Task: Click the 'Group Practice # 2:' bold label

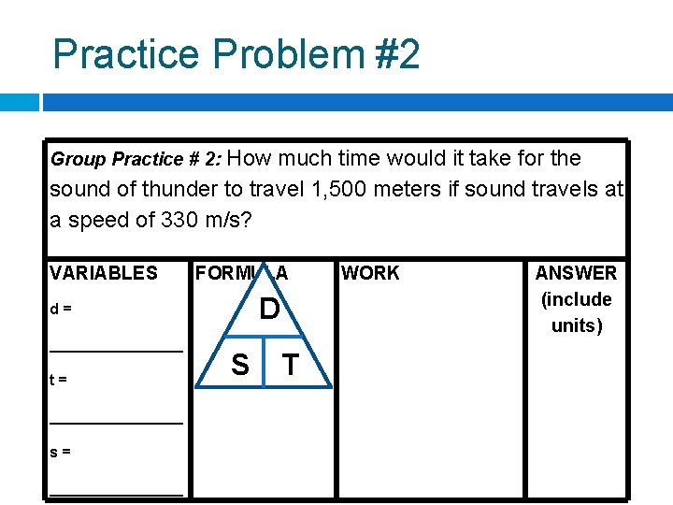Action: (x=136, y=160)
